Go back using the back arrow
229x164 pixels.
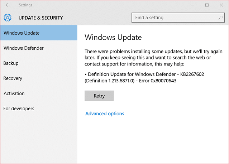click(8, 5)
